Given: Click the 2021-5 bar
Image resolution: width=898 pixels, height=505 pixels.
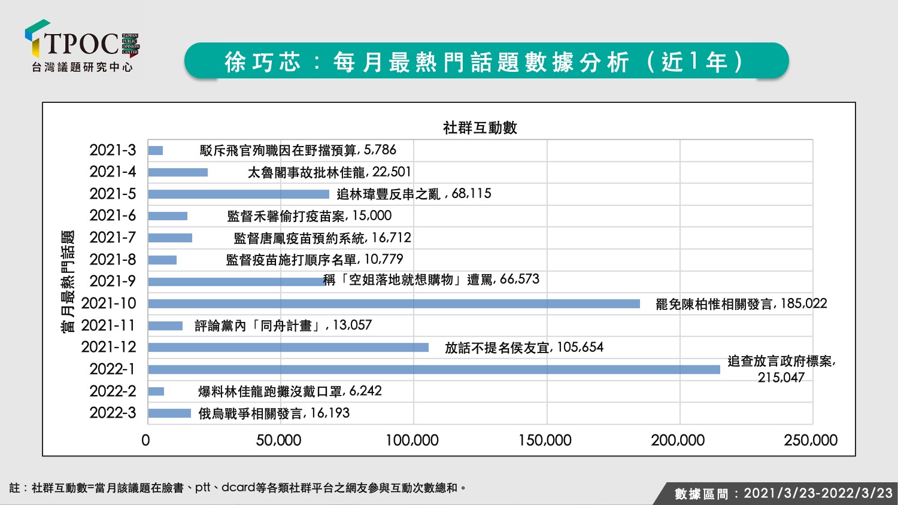Looking at the screenshot, I should click(x=239, y=194).
